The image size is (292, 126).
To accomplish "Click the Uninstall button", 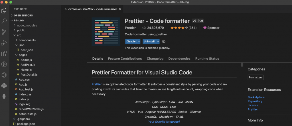I will 149,41.
